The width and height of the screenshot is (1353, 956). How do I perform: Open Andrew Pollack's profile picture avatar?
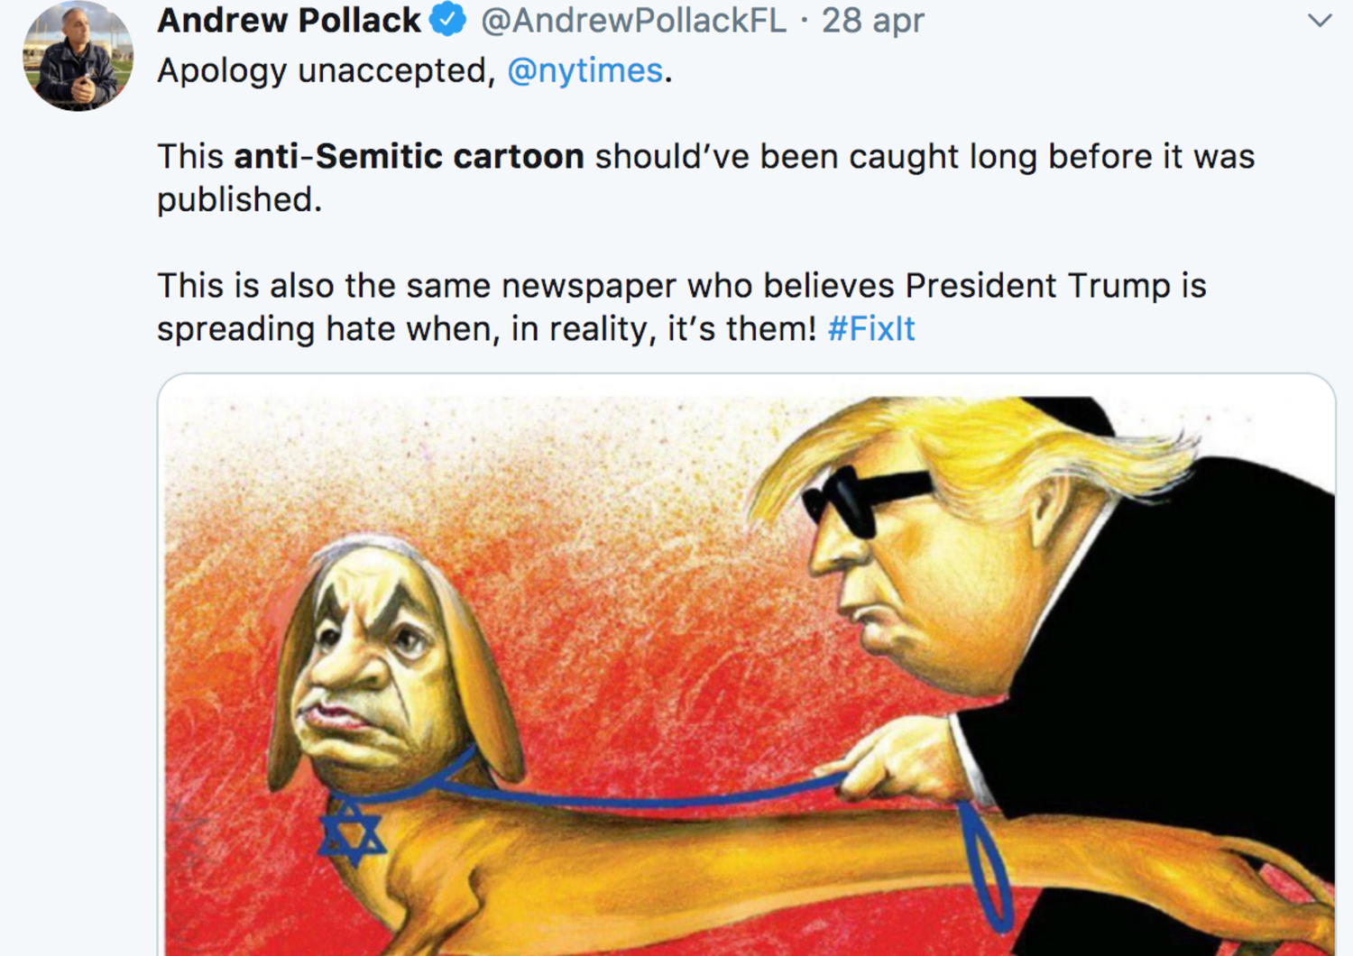[x=78, y=56]
